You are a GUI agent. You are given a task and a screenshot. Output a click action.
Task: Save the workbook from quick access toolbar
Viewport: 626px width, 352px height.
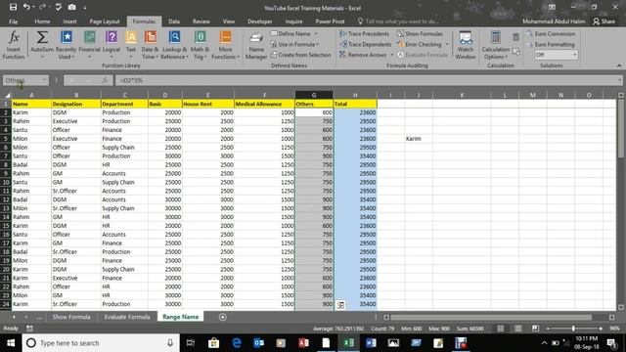13,7
